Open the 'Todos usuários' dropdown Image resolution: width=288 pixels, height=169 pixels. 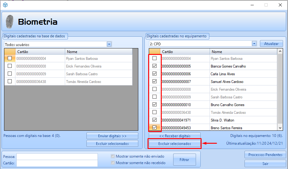[x=109, y=44]
